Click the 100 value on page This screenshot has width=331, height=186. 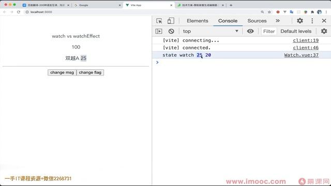pyautogui.click(x=76, y=47)
